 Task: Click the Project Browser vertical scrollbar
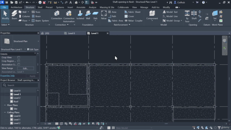click(38, 101)
